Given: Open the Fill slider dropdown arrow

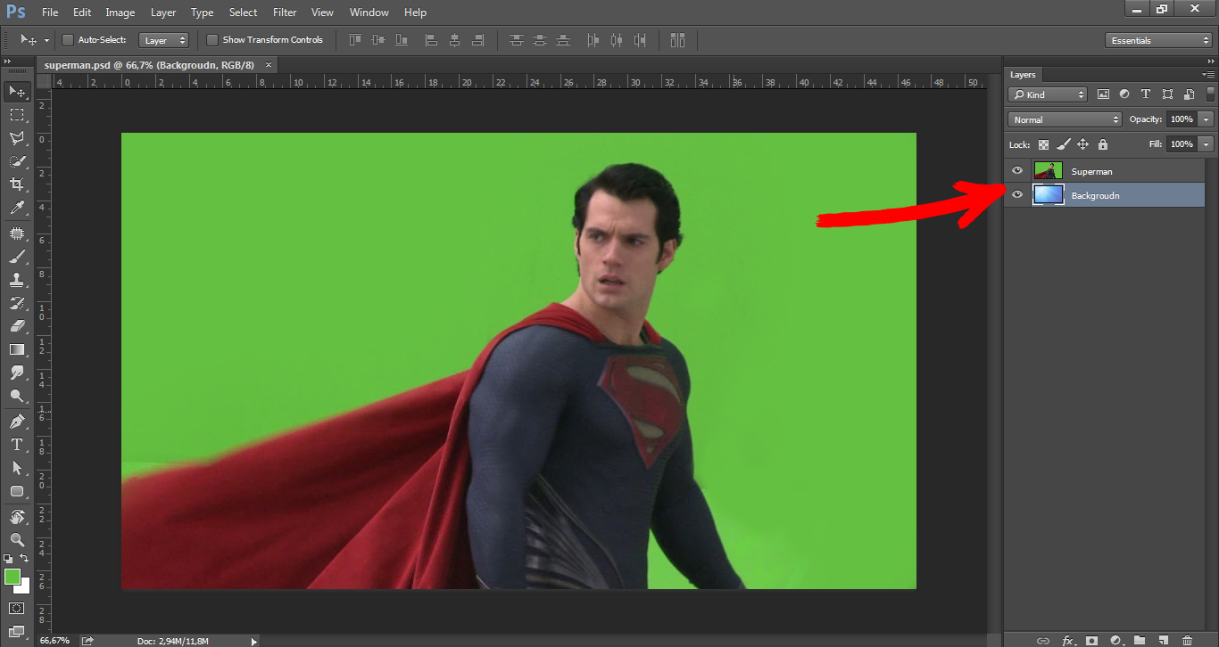Looking at the screenshot, I should 1207,143.
